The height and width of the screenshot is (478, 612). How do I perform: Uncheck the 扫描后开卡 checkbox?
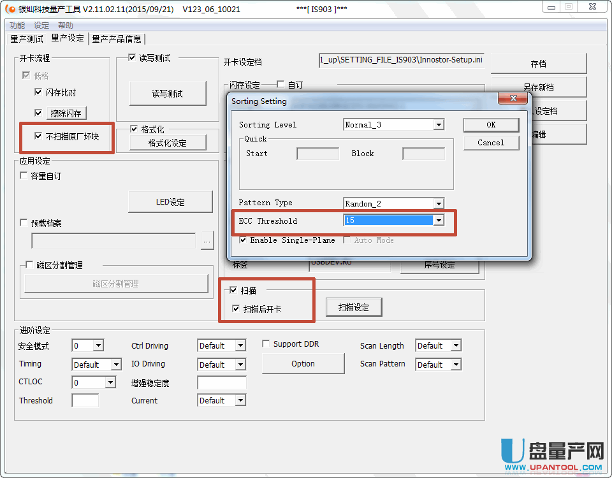pos(236,308)
